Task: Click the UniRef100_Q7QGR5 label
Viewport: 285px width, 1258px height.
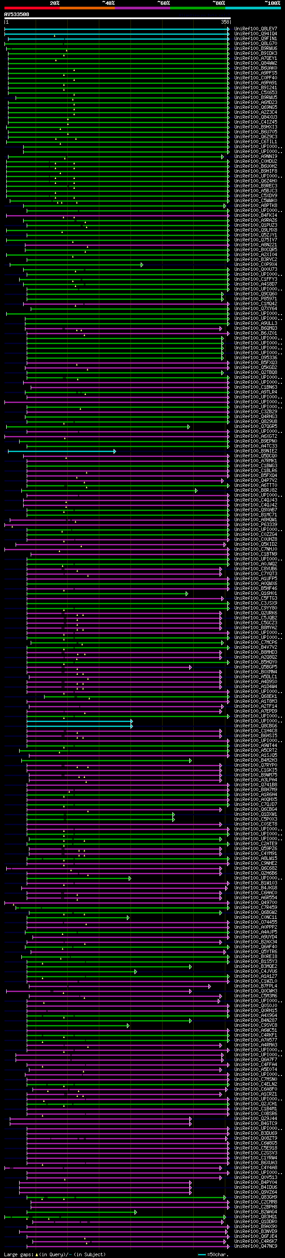Action: (x=255, y=427)
